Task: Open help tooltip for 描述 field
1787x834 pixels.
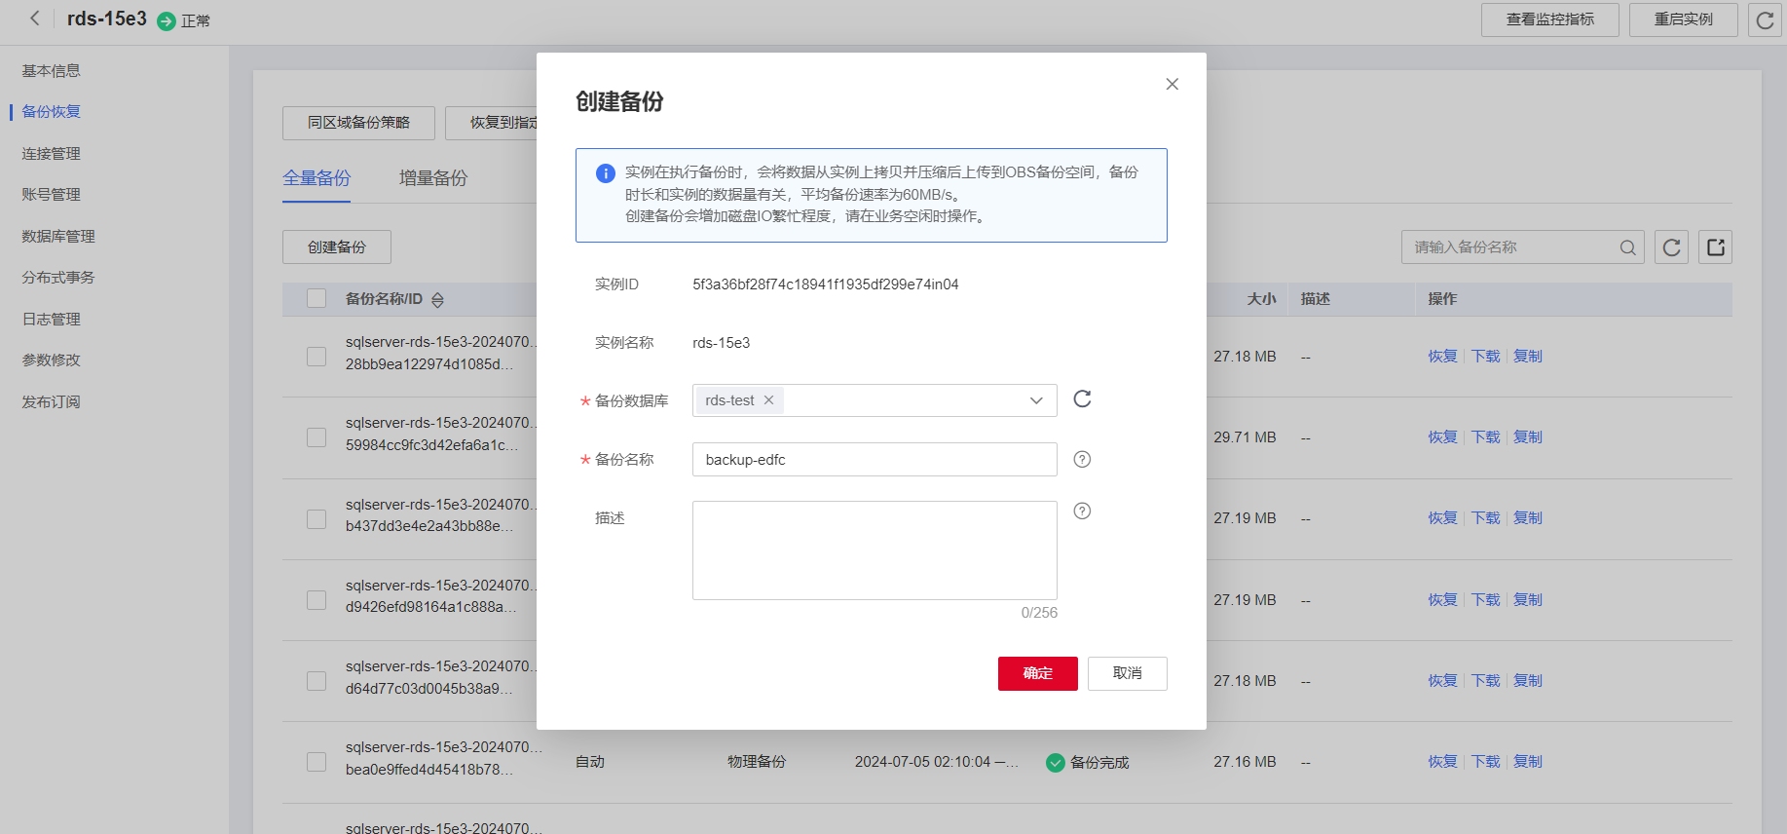Action: pyautogui.click(x=1082, y=512)
